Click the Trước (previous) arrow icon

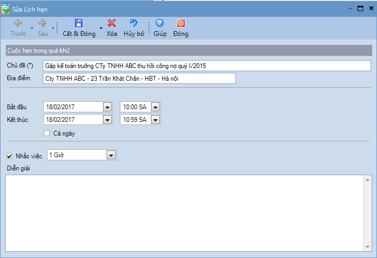18,23
